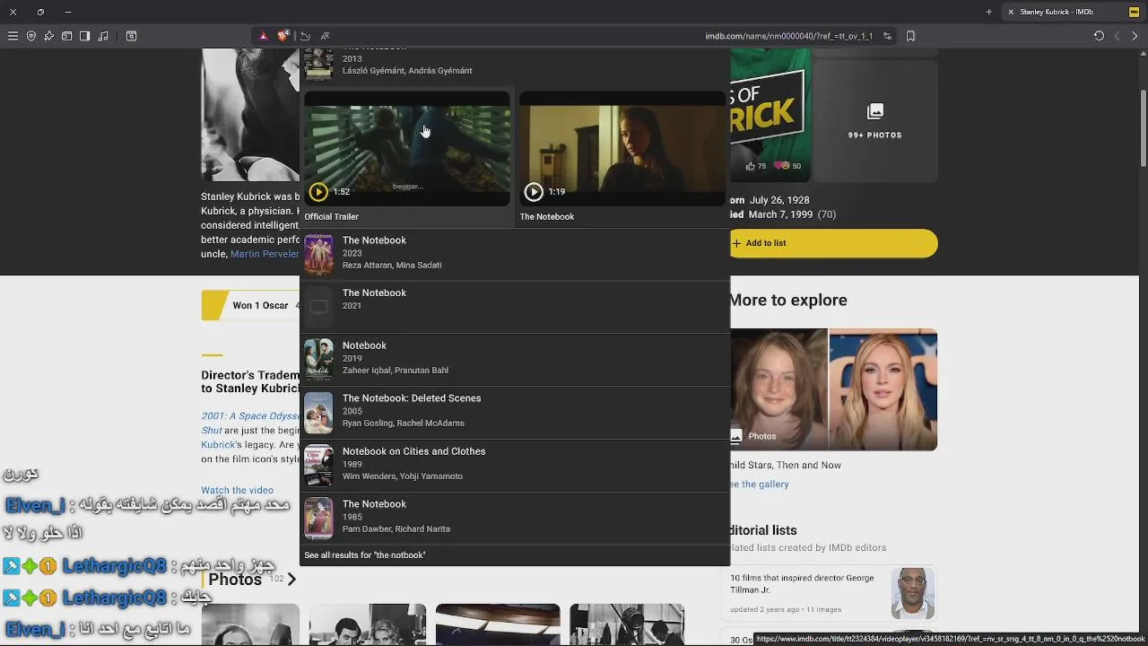Viewport: 1148px width, 646px height.
Task: Click the thumbs-up 75 reaction icon
Action: (751, 166)
